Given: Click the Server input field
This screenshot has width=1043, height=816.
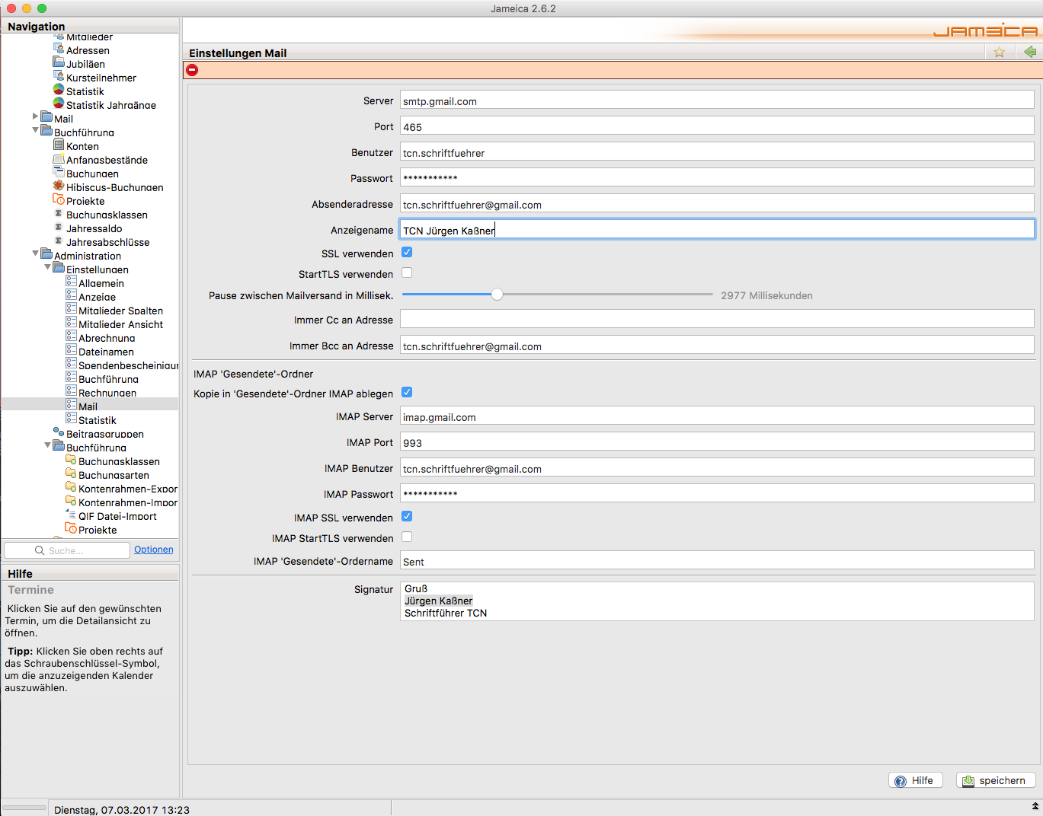Looking at the screenshot, I should click(717, 100).
